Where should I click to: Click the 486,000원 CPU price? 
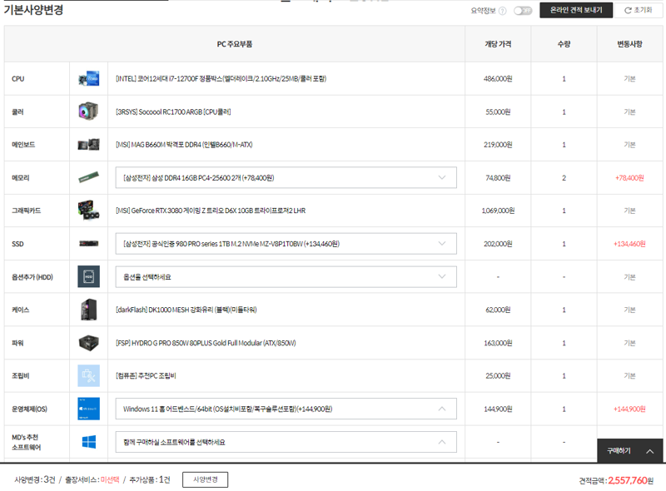click(498, 78)
